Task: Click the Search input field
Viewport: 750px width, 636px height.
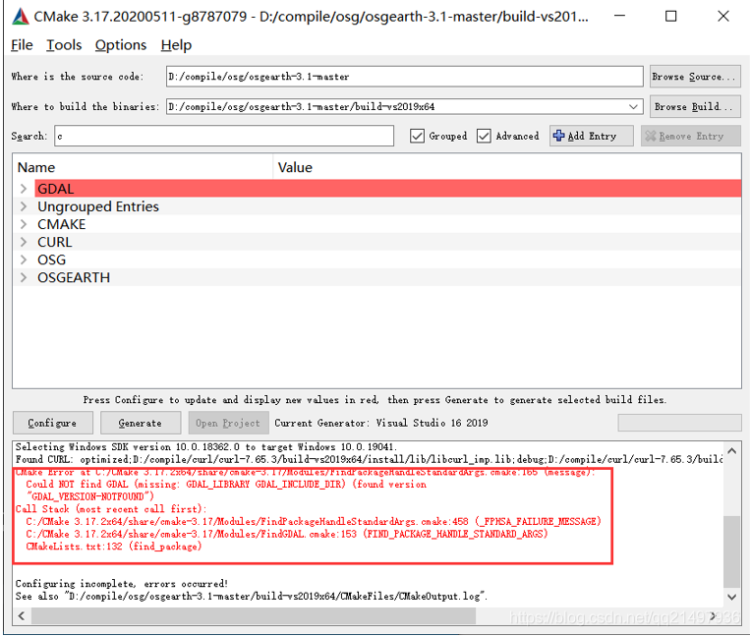Action: pos(224,137)
